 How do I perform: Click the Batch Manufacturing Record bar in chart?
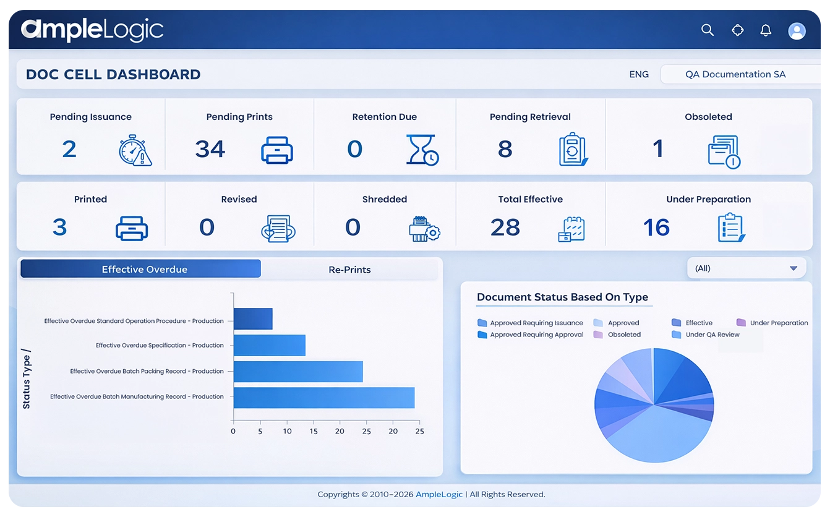[x=323, y=398]
